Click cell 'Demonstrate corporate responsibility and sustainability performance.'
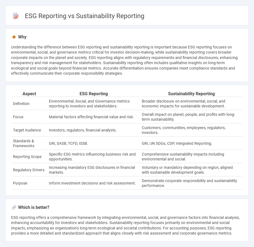 [x=189, y=183]
